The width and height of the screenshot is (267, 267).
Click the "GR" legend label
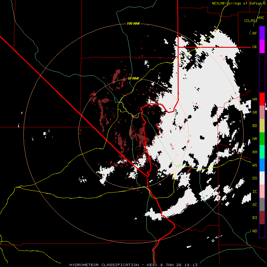tap(255, 112)
